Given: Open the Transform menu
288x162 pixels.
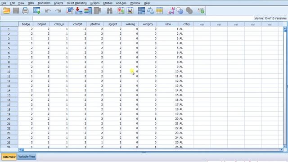Looking at the screenshot, I should [x=44, y=3].
